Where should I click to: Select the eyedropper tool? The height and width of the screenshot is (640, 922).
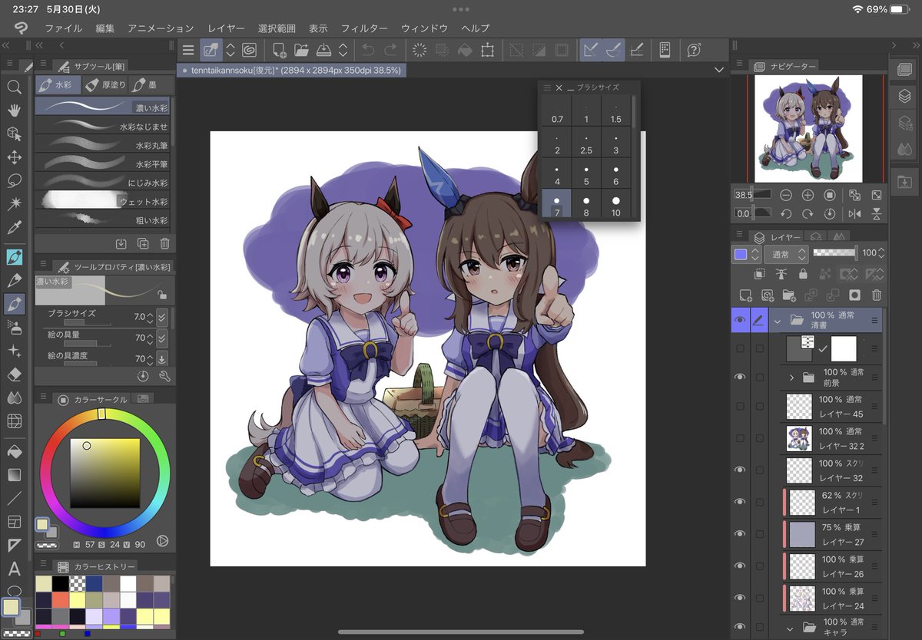pos(14,228)
